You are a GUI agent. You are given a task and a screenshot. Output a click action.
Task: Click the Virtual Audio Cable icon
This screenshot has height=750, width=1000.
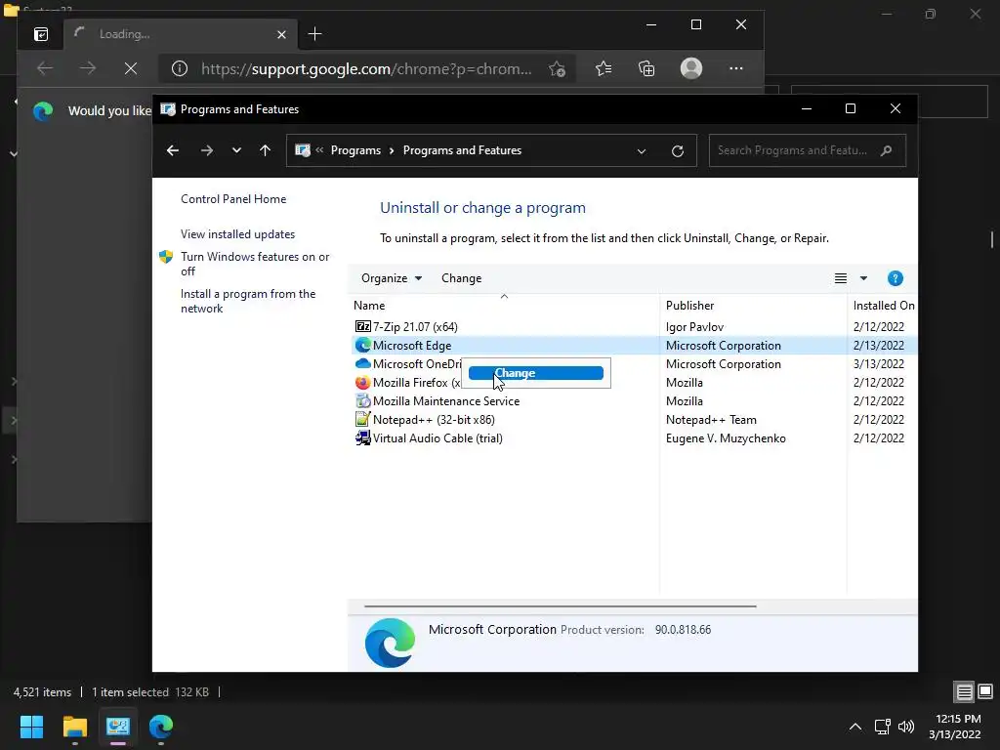pos(363,438)
